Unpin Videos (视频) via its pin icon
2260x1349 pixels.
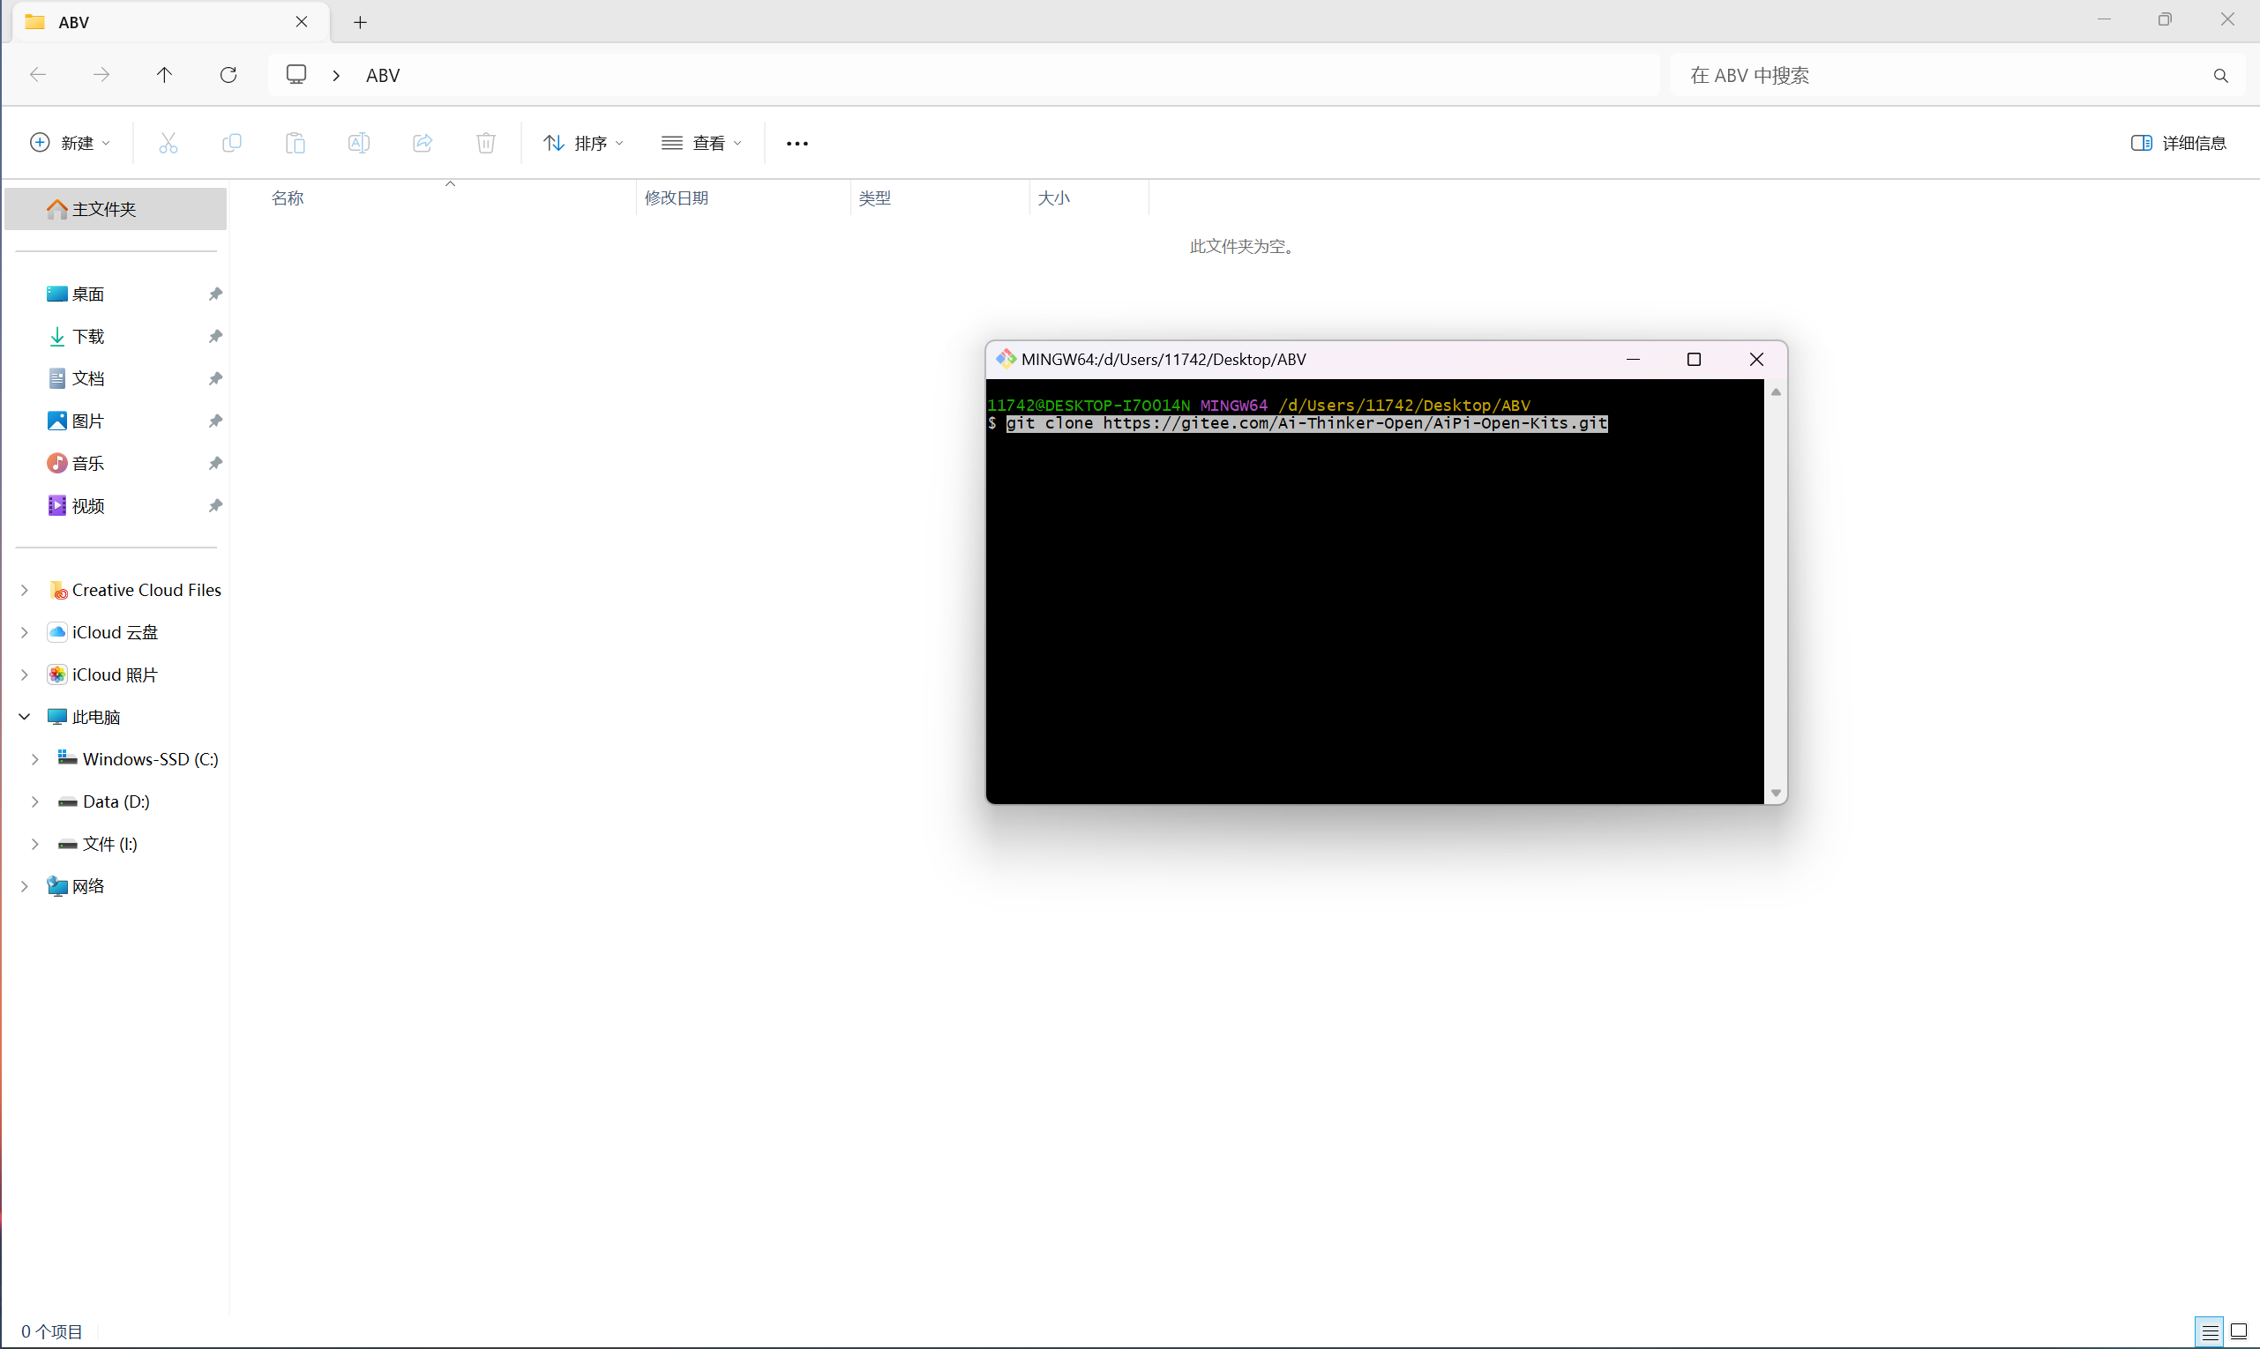click(215, 505)
